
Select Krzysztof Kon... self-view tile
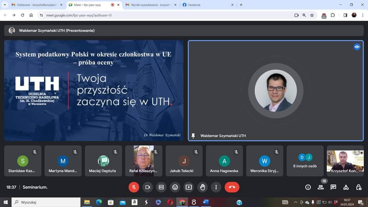pos(345,161)
